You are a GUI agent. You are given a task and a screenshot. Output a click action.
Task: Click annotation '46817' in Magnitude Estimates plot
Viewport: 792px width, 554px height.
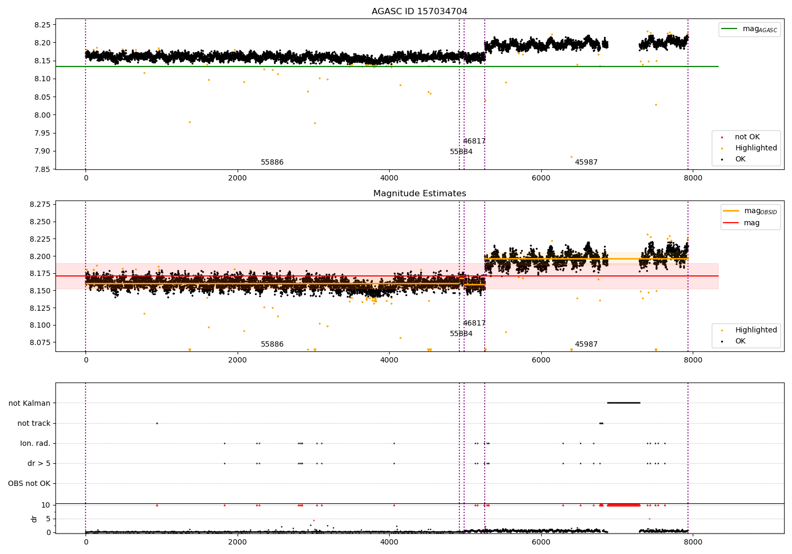point(474,323)
